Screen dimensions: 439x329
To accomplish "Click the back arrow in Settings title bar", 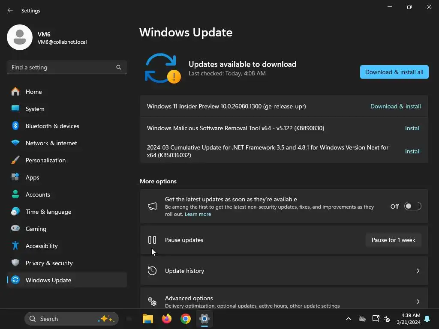I will (10, 10).
